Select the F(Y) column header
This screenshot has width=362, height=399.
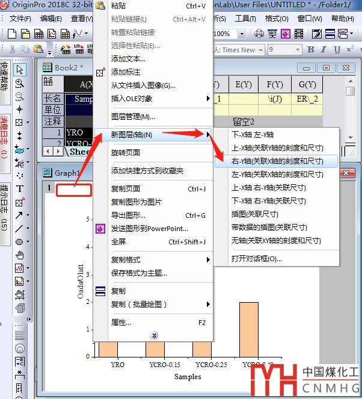275,84
